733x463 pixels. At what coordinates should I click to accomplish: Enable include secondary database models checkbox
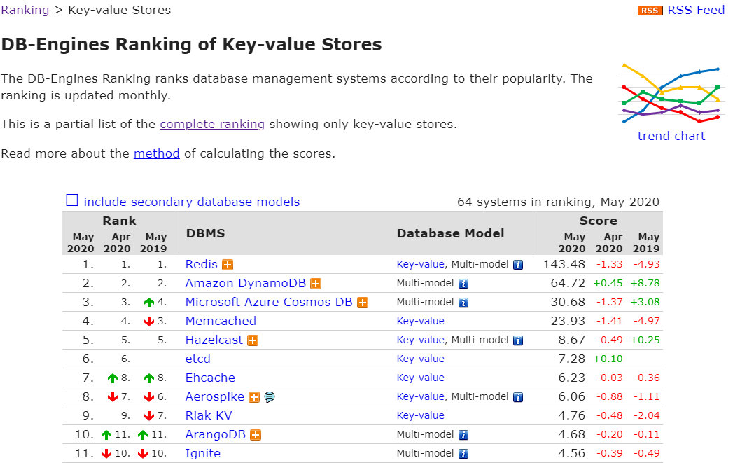click(72, 201)
